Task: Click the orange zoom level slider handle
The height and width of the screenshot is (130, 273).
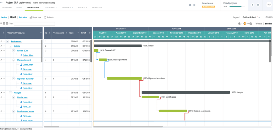Action: [x=245, y=24]
